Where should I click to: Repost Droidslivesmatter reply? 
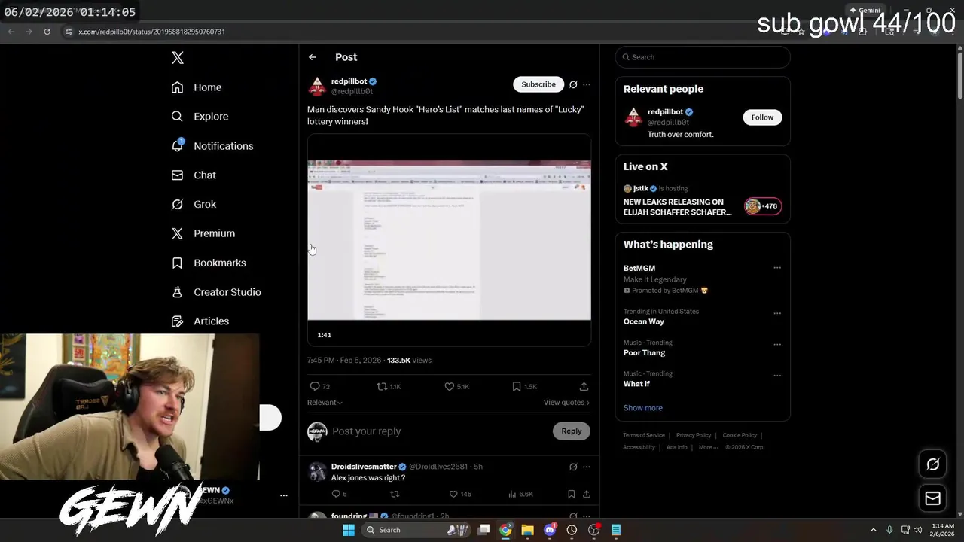(x=394, y=494)
